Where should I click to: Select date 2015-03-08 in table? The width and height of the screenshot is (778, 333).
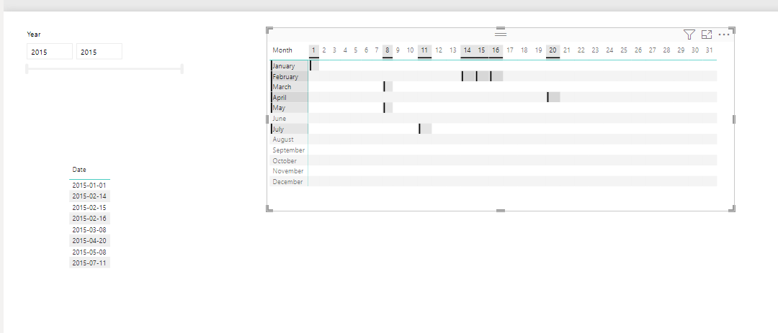point(89,230)
